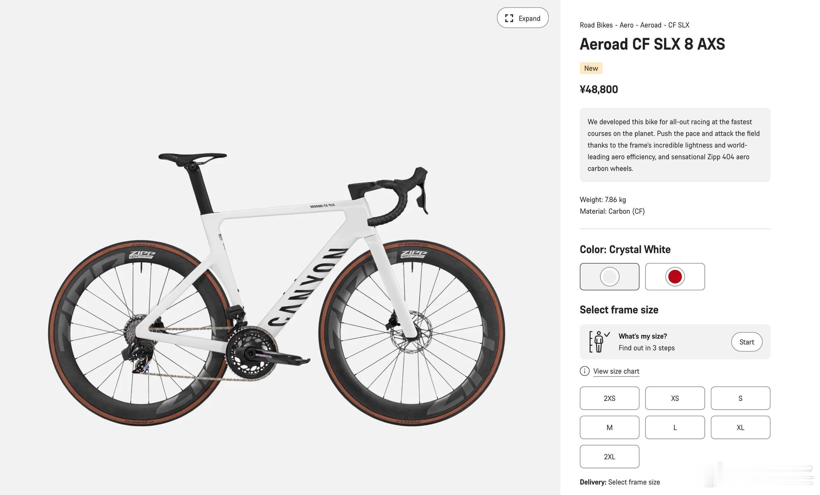Choose frame size XS

[675, 398]
